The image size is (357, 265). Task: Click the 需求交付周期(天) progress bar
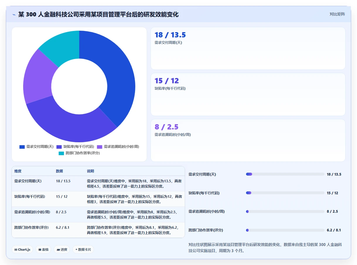285,174
